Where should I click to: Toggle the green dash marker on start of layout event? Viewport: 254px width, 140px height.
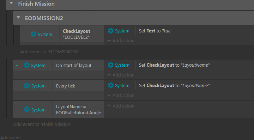(x=17, y=65)
